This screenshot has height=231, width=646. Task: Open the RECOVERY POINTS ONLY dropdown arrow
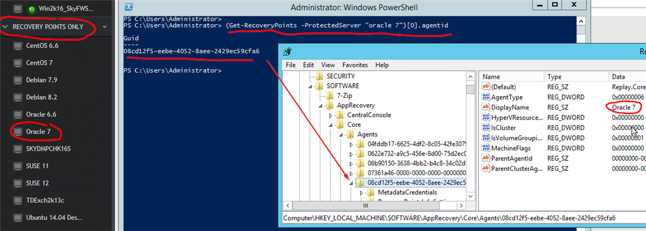coord(104,27)
